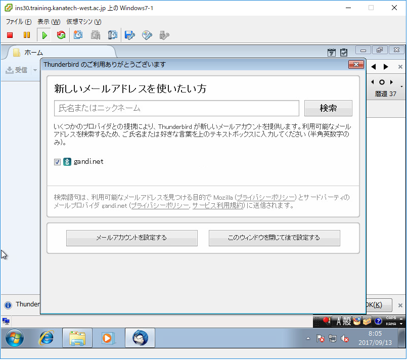408x360 pixels.
Task: Toggle CAPS lock on the language bar
Action: [391, 319]
